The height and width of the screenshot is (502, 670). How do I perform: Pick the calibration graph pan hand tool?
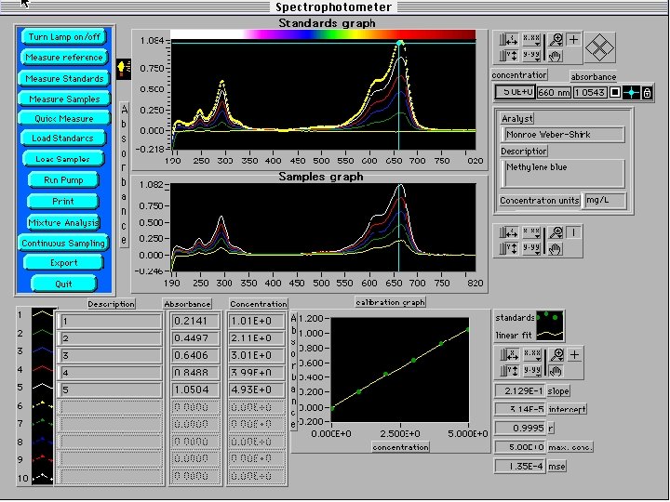(556, 368)
